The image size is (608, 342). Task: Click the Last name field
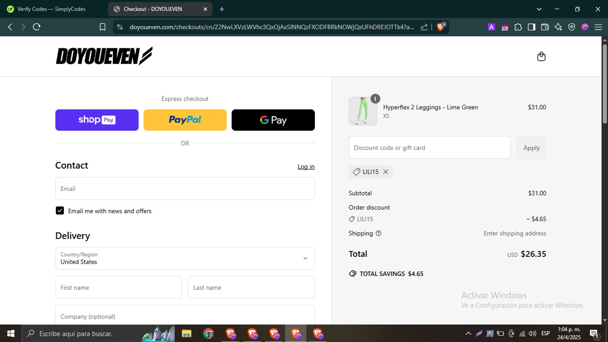click(251, 288)
